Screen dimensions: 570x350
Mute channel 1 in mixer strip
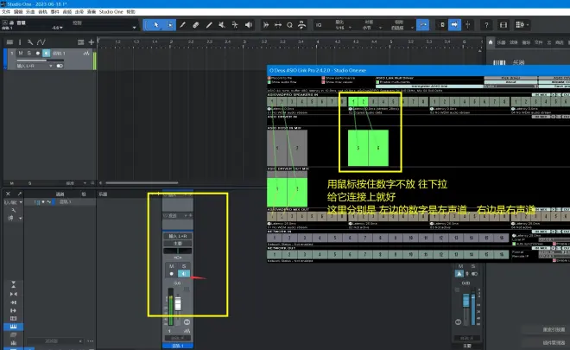click(x=172, y=266)
